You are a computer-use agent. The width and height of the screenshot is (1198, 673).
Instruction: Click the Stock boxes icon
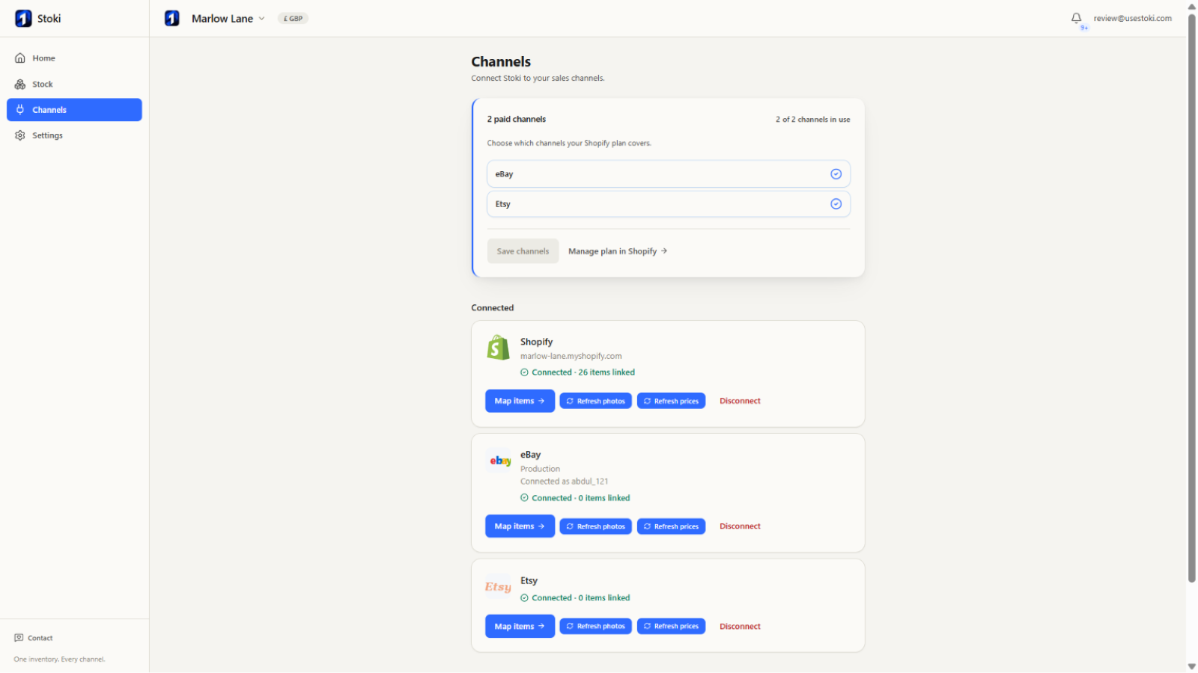[20, 84]
